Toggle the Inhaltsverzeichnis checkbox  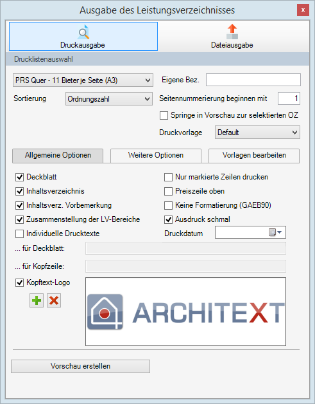pos(19,192)
